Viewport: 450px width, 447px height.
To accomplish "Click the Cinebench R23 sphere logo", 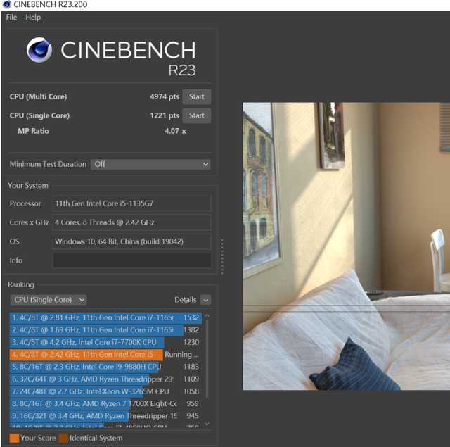I will 39,51.
